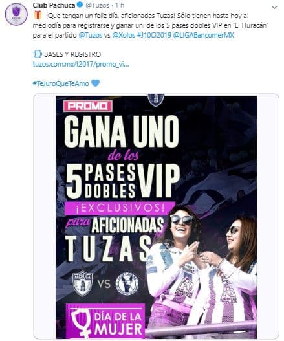Open the Club Pachuca profile avatar

pyautogui.click(x=16, y=14)
